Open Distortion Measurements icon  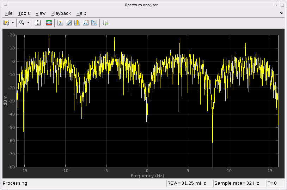[85, 23]
